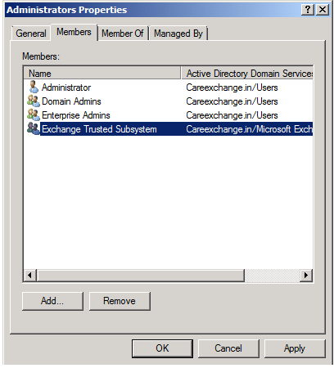Select the Domain Admins member row
Image resolution: width=334 pixels, height=368 pixels.
pyautogui.click(x=169, y=101)
